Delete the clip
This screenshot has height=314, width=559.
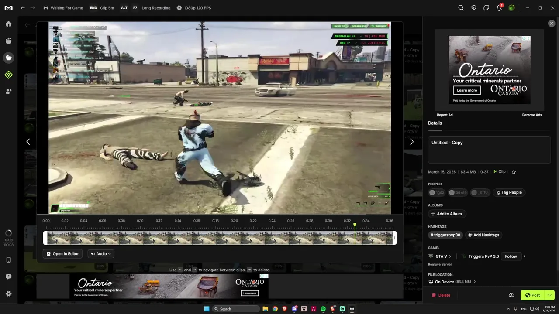(x=441, y=295)
